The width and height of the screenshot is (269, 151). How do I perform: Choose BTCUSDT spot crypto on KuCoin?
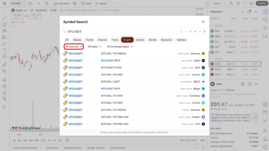coord(134,74)
